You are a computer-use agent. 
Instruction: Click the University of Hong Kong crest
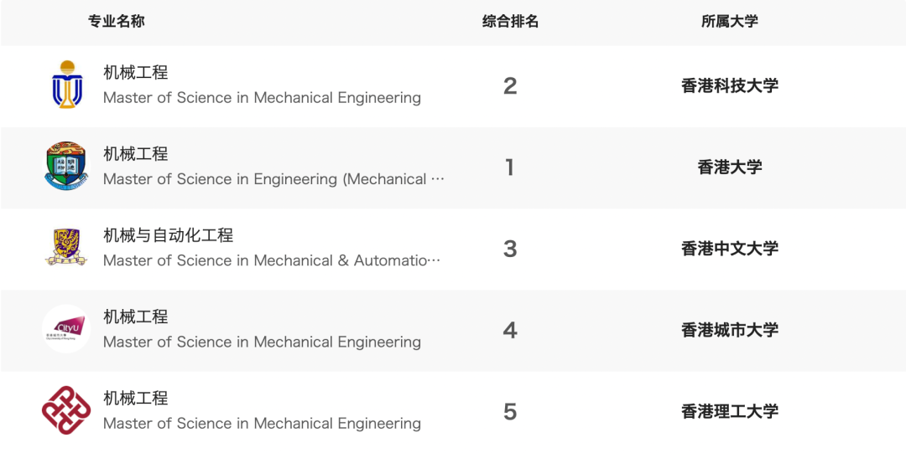pos(66,167)
